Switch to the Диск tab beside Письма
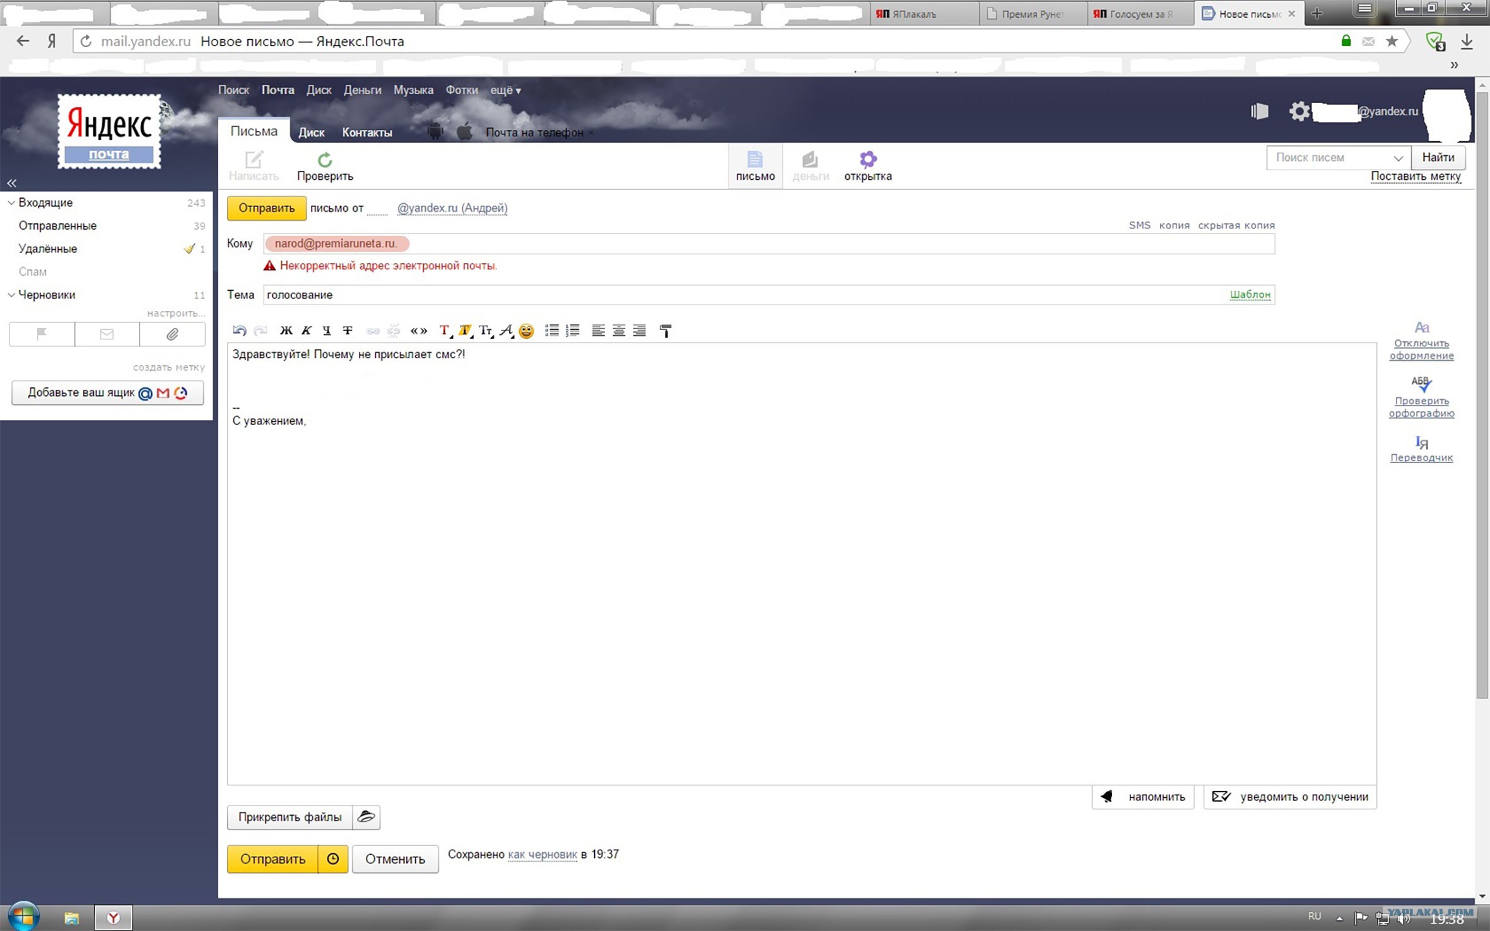 click(311, 132)
